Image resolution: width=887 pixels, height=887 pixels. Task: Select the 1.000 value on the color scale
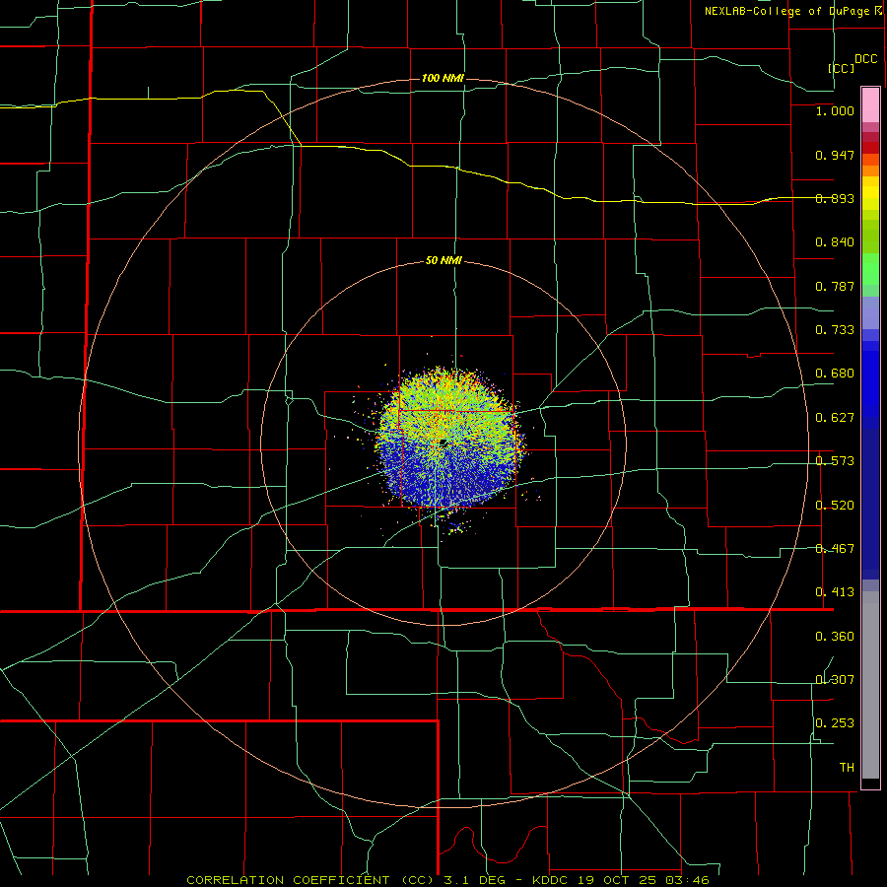coord(835,110)
